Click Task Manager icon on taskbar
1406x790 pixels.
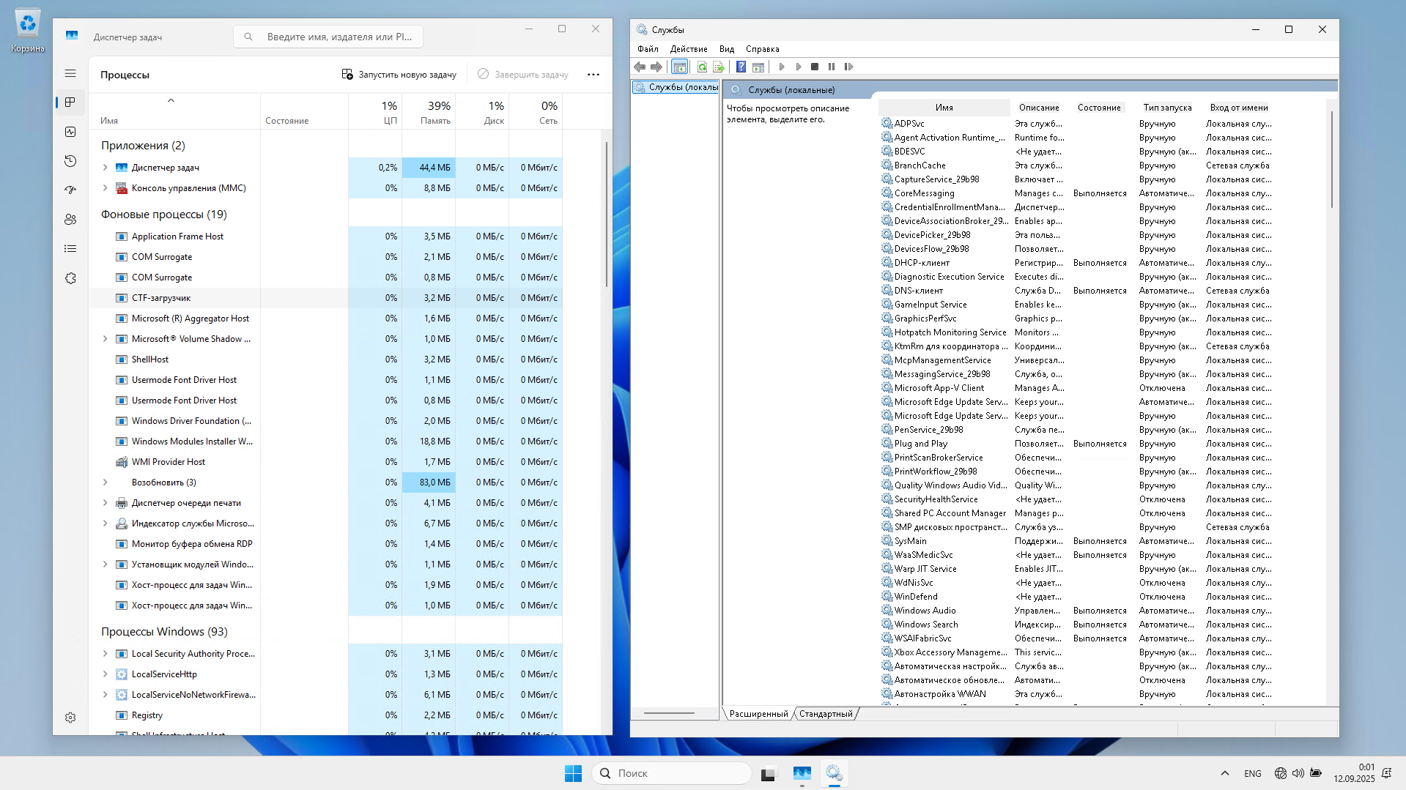pos(802,773)
